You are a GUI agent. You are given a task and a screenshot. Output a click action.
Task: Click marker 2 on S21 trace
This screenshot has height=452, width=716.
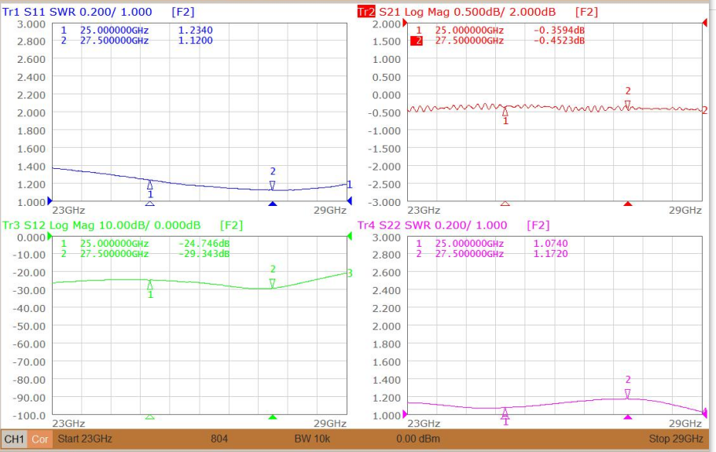click(628, 105)
